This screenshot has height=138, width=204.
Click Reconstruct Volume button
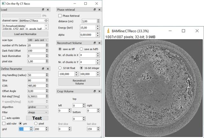pos(79,82)
